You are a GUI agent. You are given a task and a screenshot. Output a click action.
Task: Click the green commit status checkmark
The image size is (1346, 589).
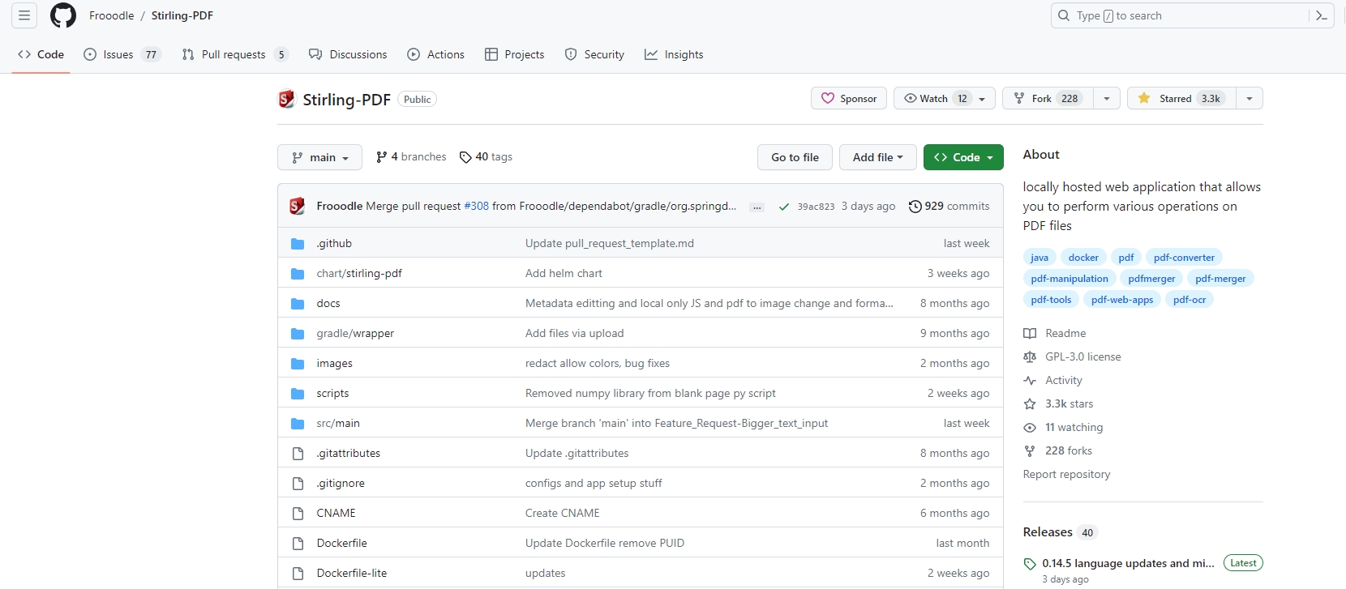(784, 207)
